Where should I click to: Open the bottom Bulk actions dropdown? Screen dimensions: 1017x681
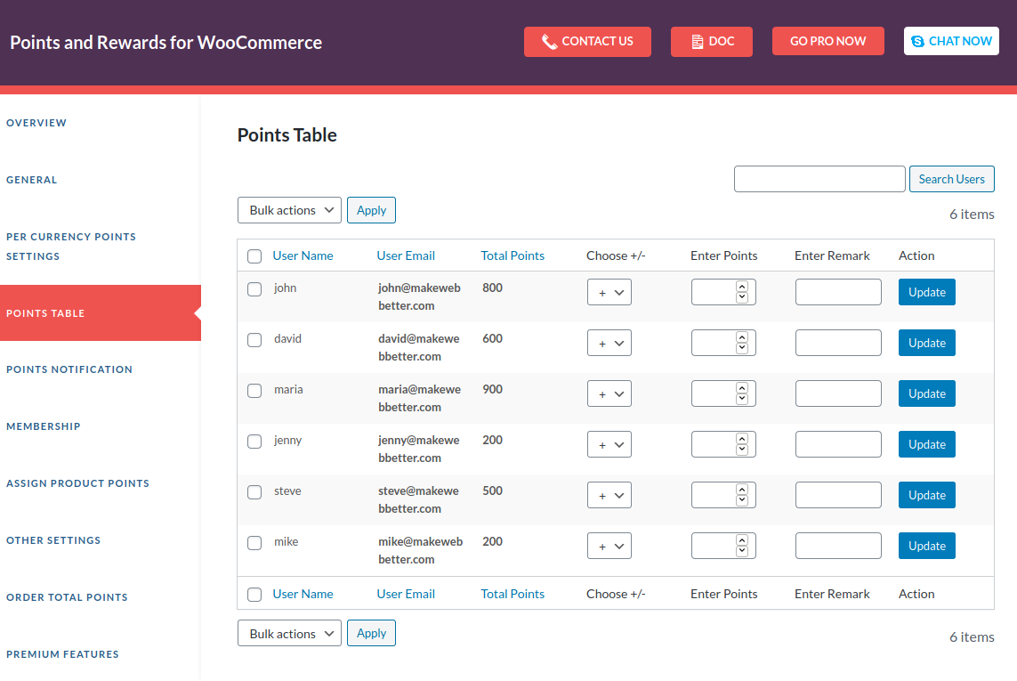pyautogui.click(x=289, y=634)
